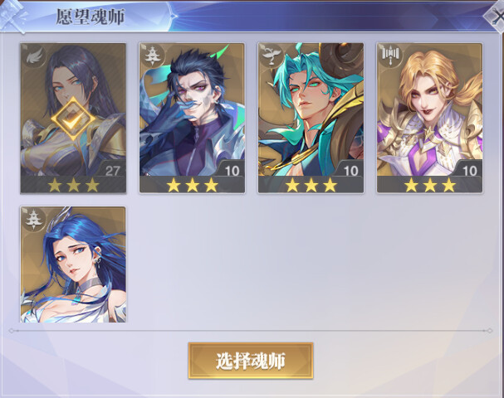Click the star row under the dark-haired man

point(192,186)
